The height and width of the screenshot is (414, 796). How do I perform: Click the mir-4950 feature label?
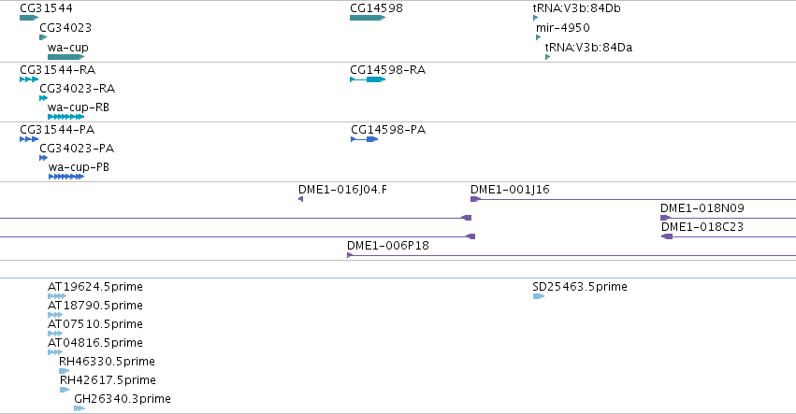point(563,27)
